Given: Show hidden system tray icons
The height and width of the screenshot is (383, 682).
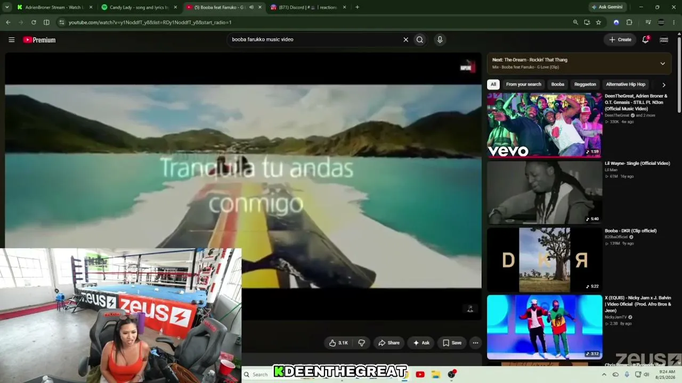Looking at the screenshot, I should coord(604,374).
